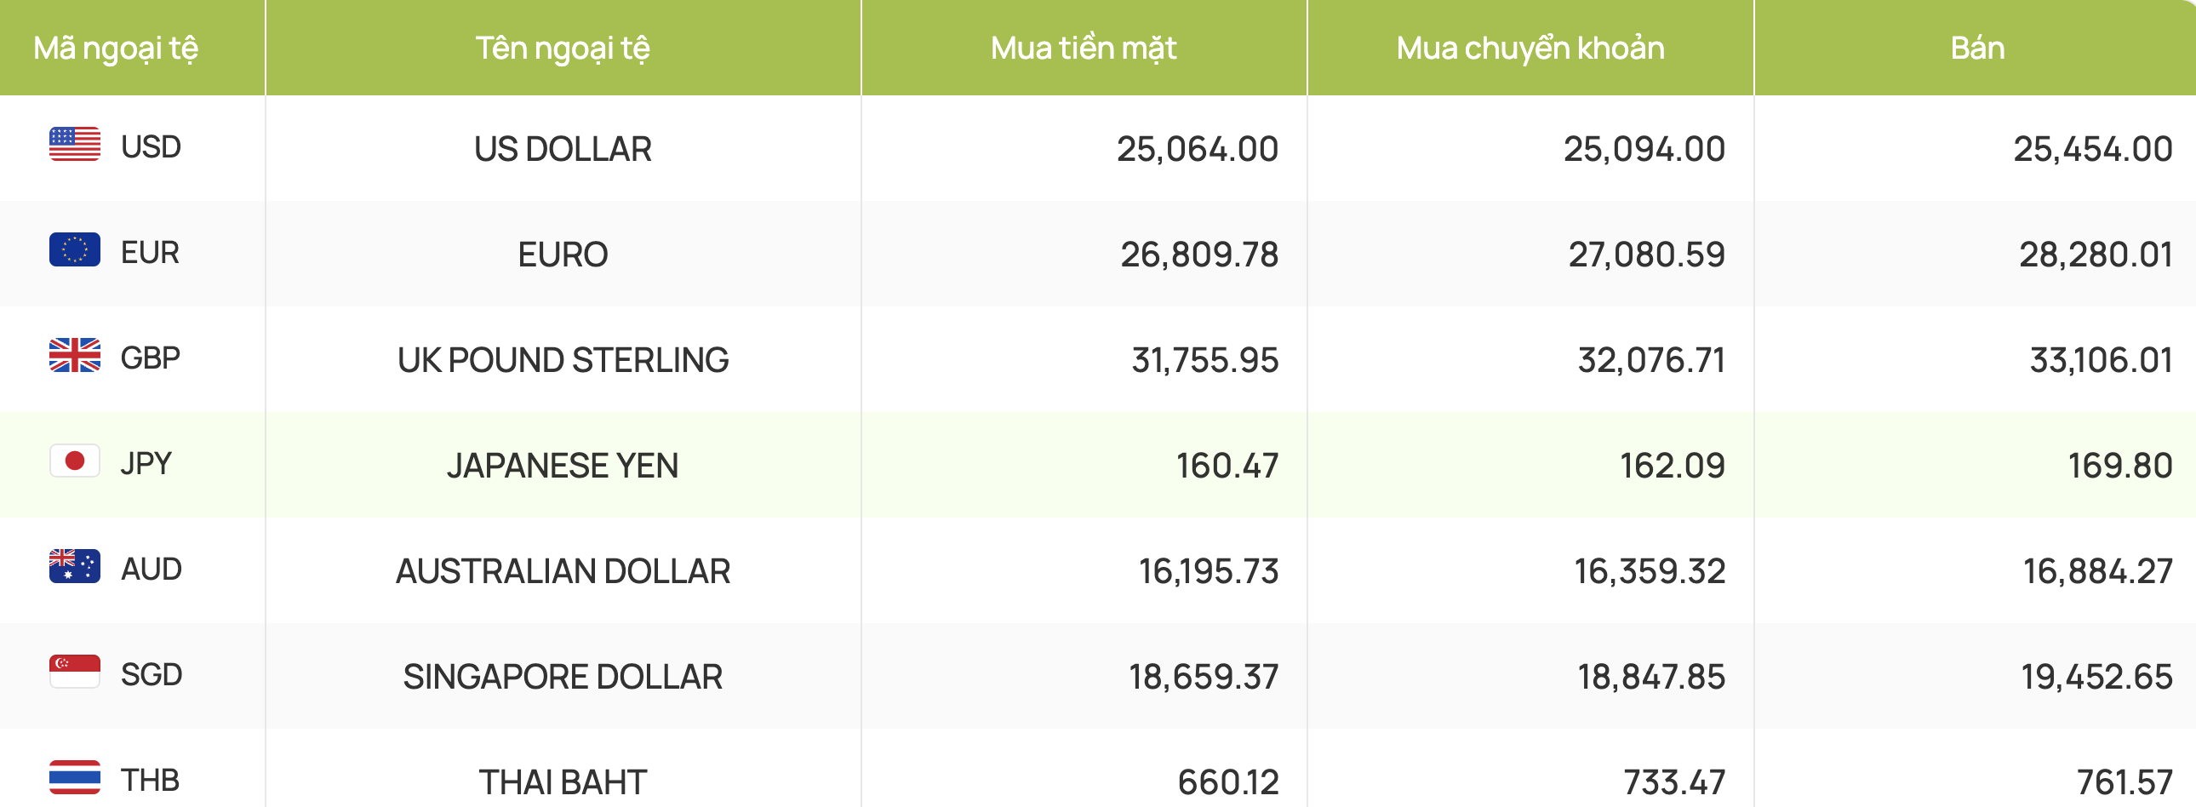Click the Bán column header
Viewport: 2196px width, 807px height.
pos(1977,48)
